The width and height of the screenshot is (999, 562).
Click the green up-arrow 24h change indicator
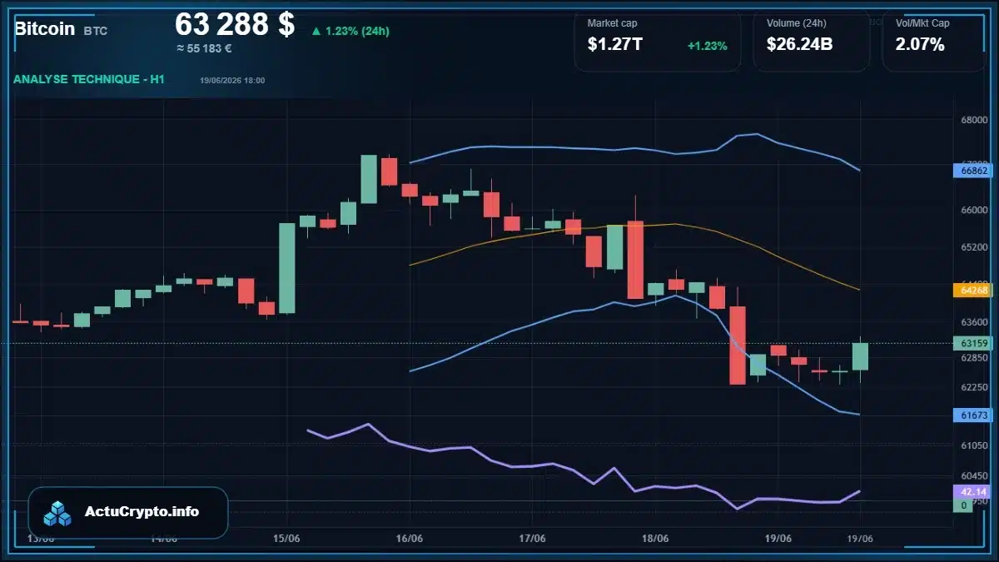[316, 31]
